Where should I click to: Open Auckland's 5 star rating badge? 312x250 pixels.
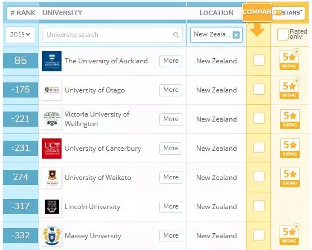[x=290, y=60]
